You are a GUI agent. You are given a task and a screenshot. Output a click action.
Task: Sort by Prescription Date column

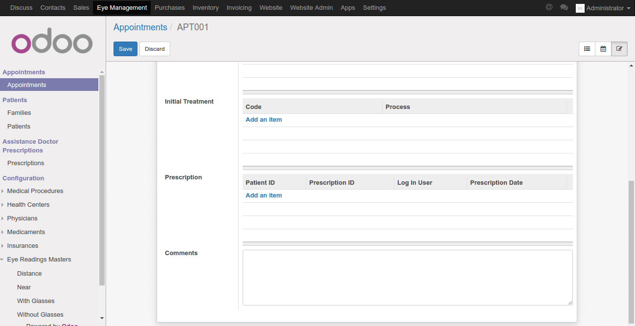click(x=517, y=183)
